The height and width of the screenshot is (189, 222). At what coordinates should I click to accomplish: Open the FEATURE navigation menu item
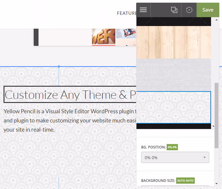click(x=127, y=13)
